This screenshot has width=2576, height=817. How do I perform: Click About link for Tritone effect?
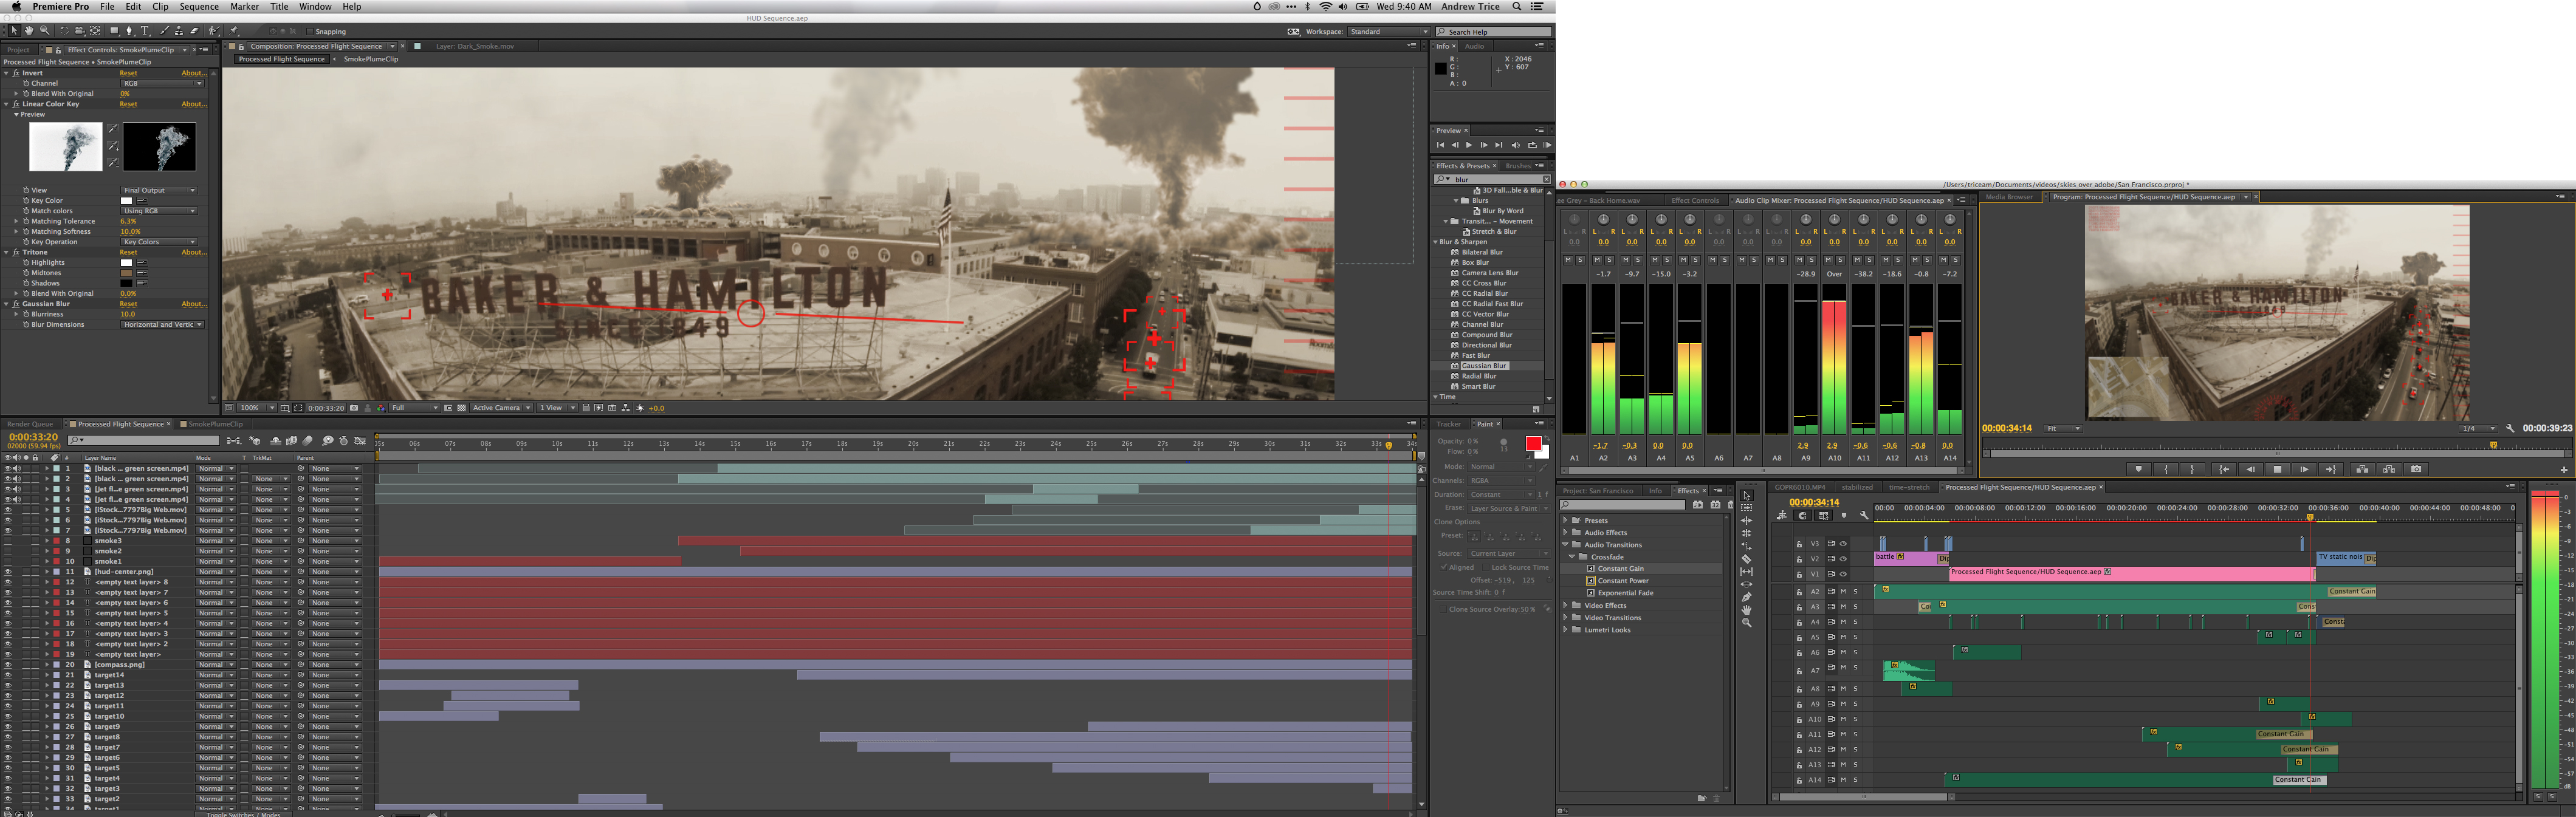tap(193, 252)
